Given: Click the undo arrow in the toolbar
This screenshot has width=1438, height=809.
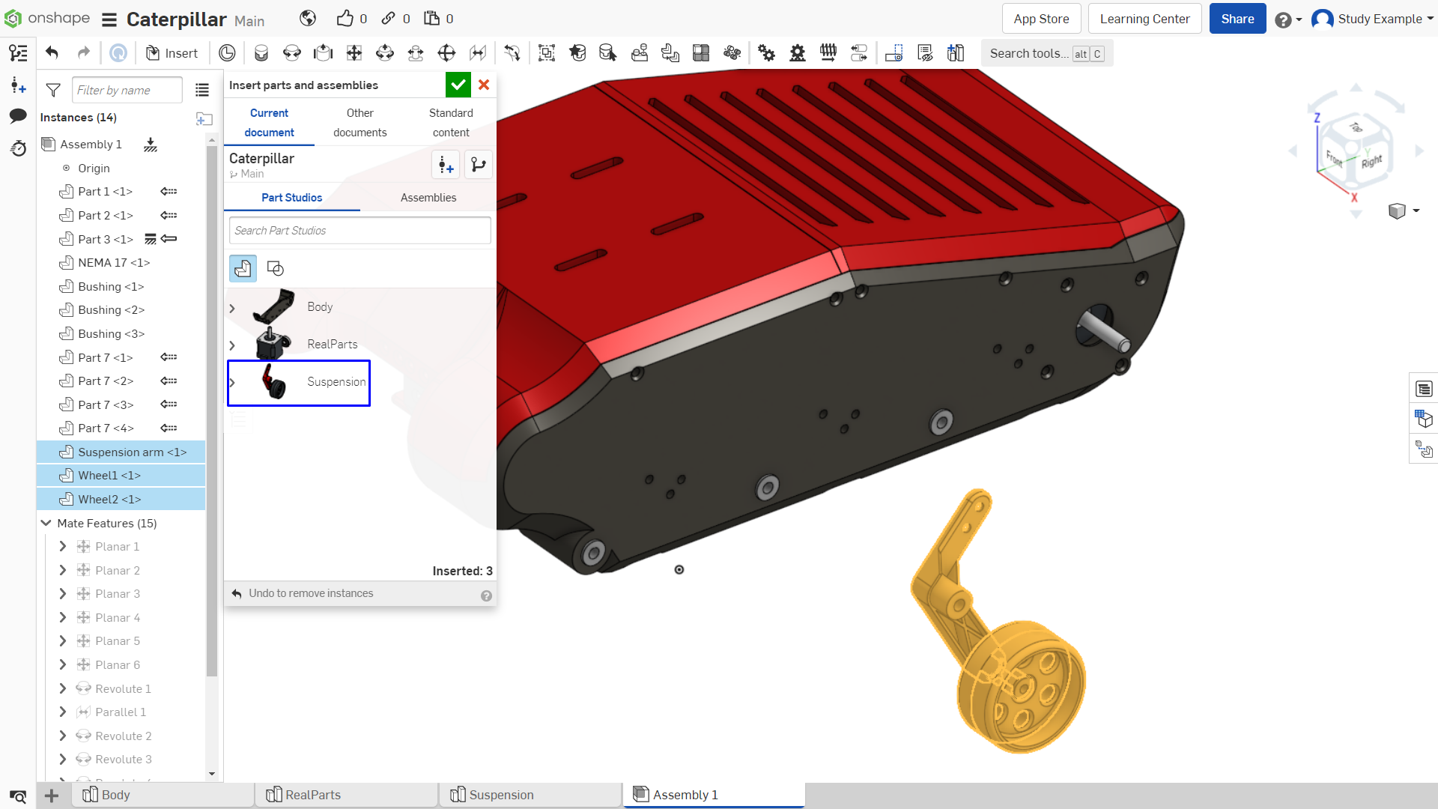Looking at the screenshot, I should pyautogui.click(x=52, y=52).
